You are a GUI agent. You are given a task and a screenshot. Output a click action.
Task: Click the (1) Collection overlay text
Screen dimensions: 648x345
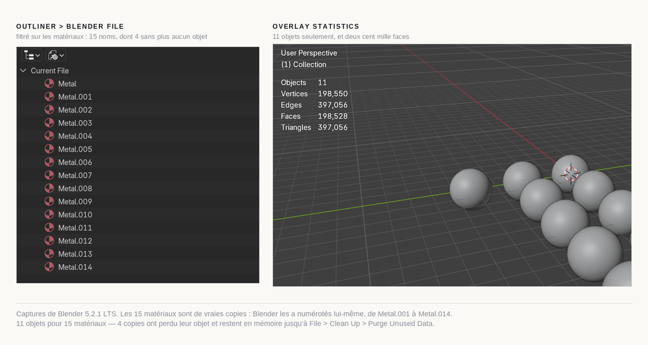[303, 64]
